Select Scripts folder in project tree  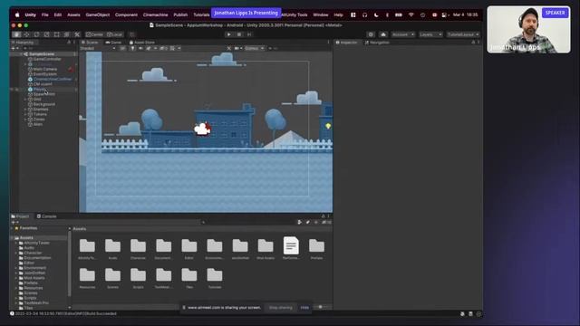click(30, 298)
